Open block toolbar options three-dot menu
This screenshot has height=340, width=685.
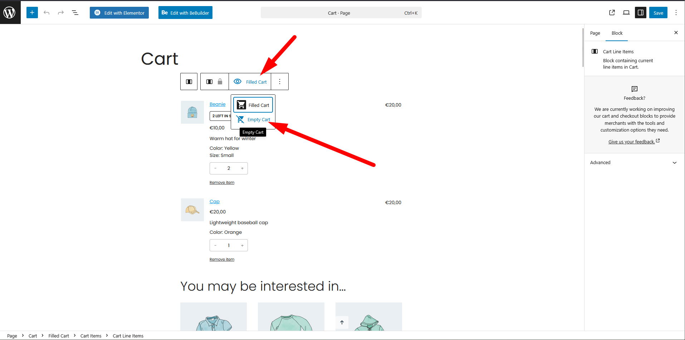(x=280, y=82)
